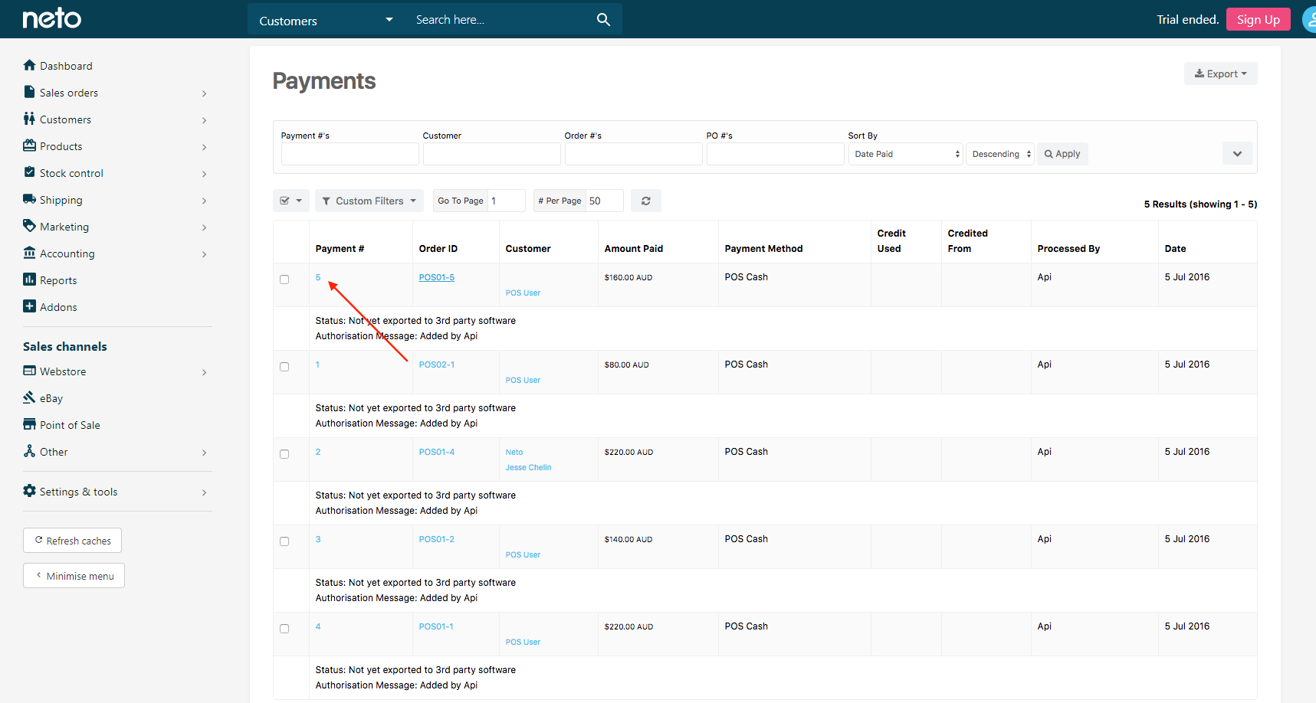Click the Amount Paid column header

[x=633, y=249]
